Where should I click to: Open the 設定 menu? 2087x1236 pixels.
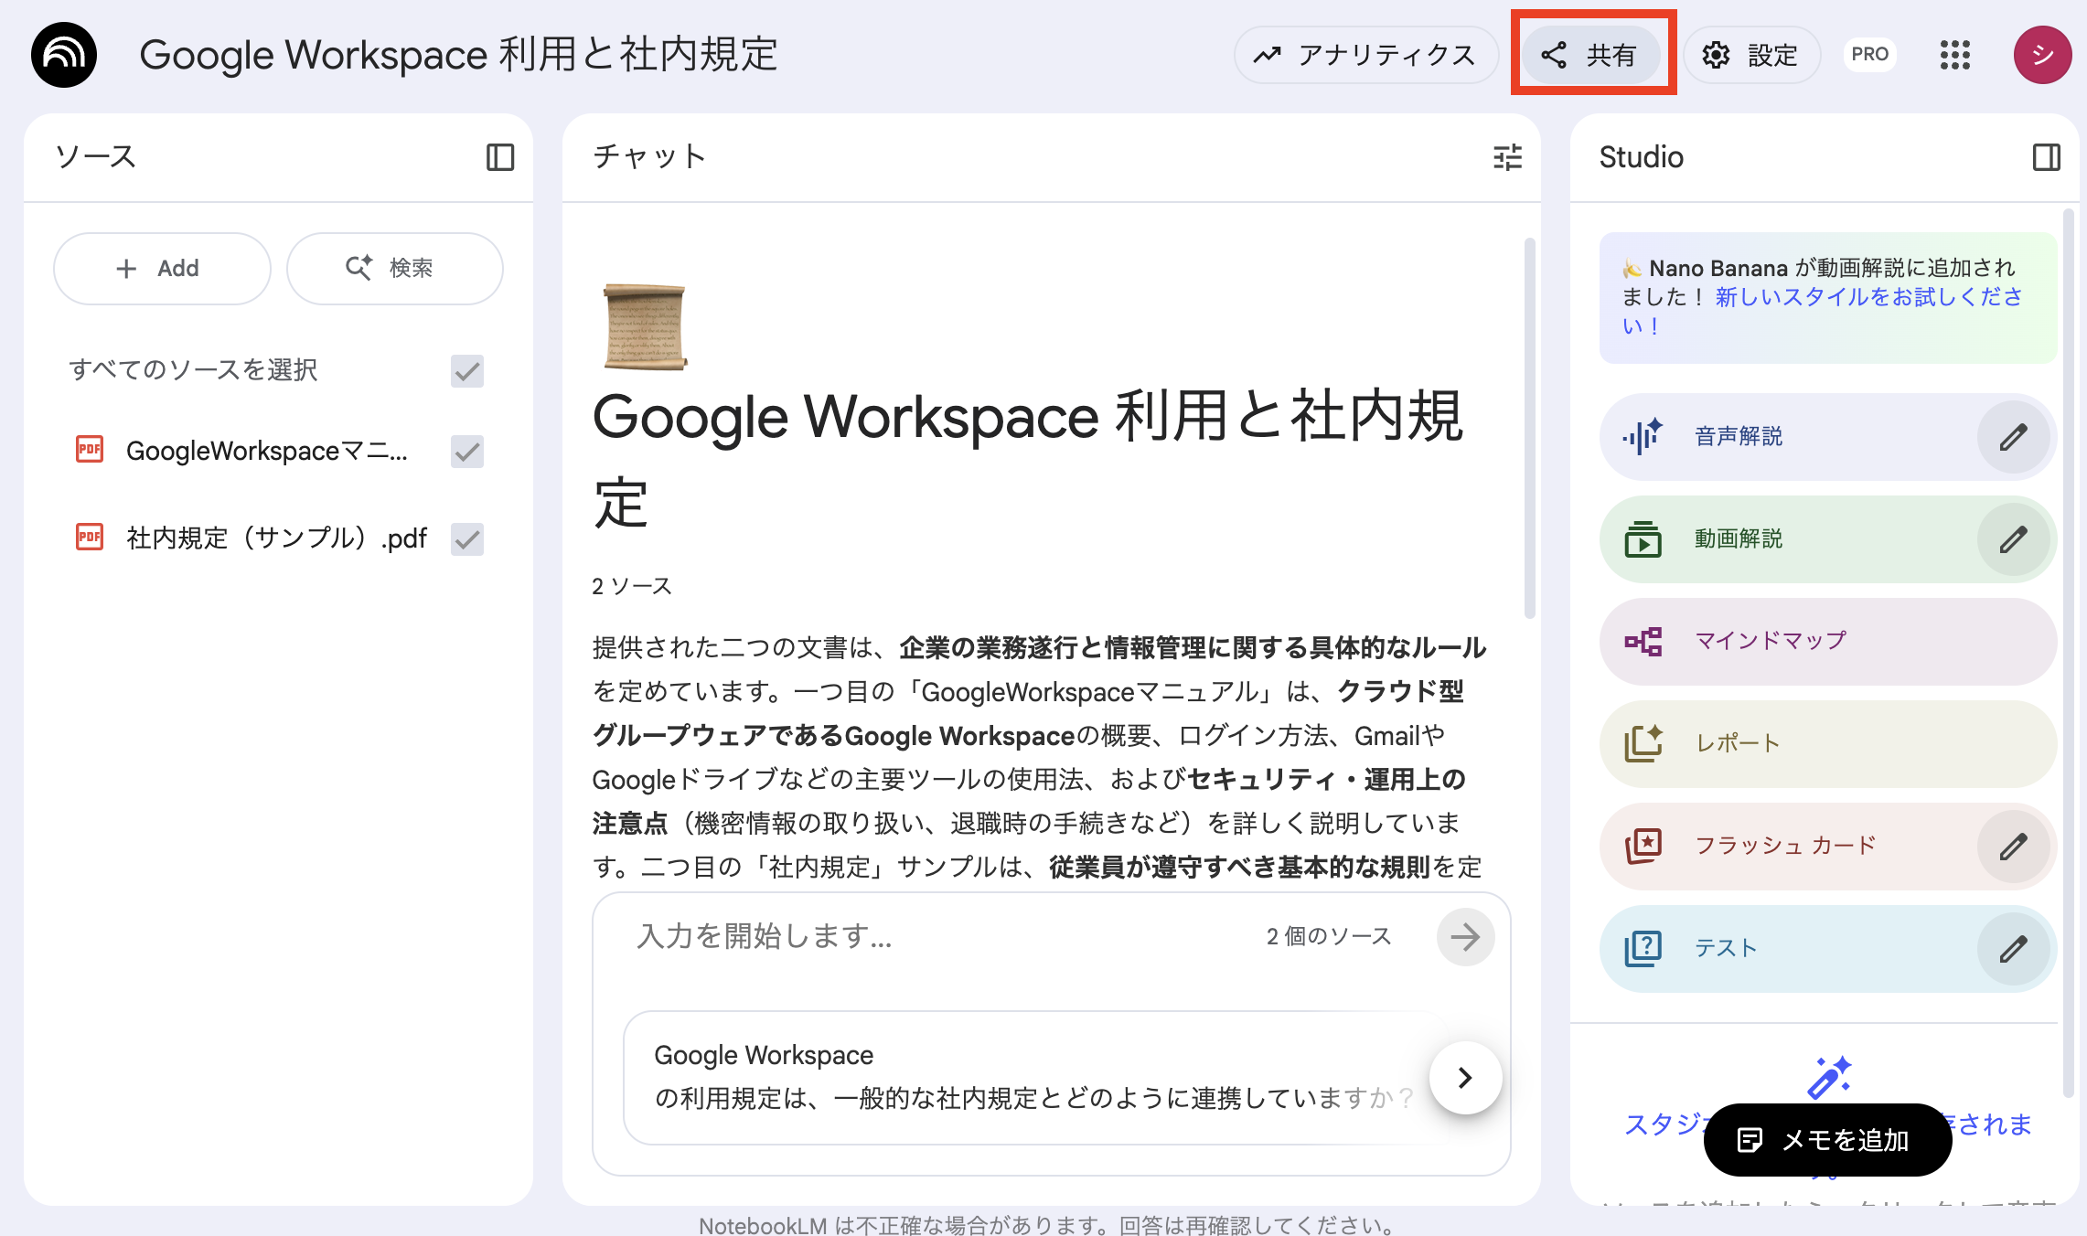[x=1750, y=55]
